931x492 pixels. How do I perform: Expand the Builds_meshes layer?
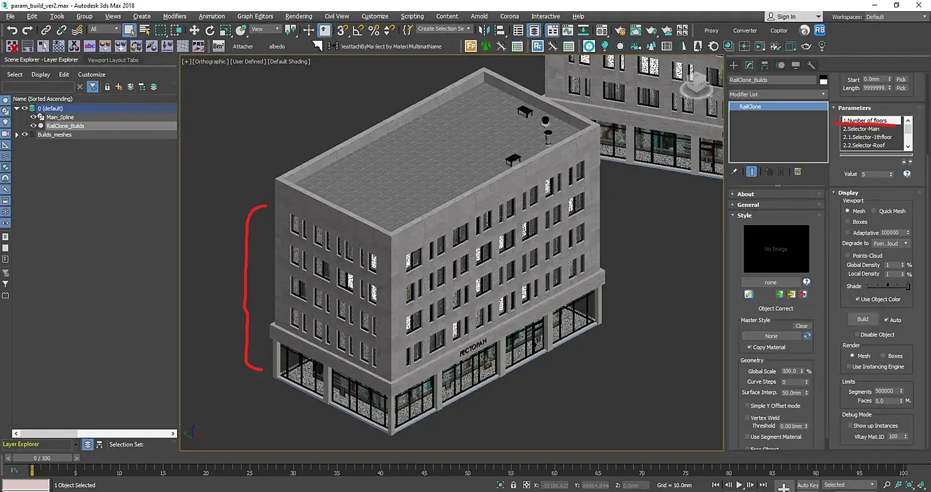(x=17, y=134)
